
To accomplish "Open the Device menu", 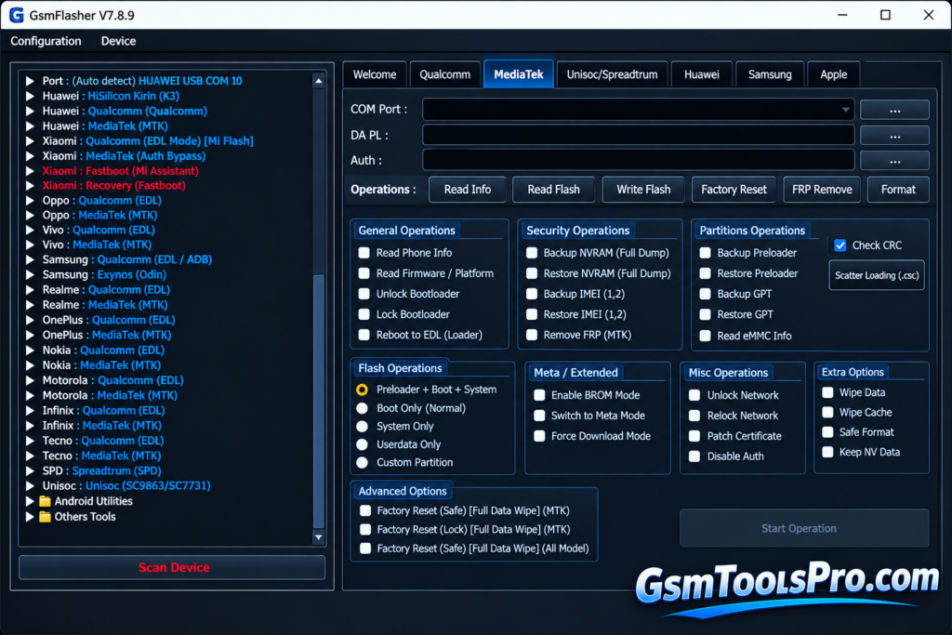I will point(118,41).
